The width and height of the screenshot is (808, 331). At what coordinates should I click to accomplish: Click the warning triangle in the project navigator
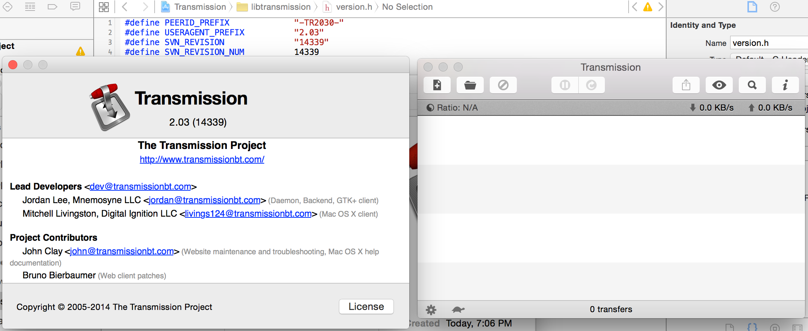(80, 51)
